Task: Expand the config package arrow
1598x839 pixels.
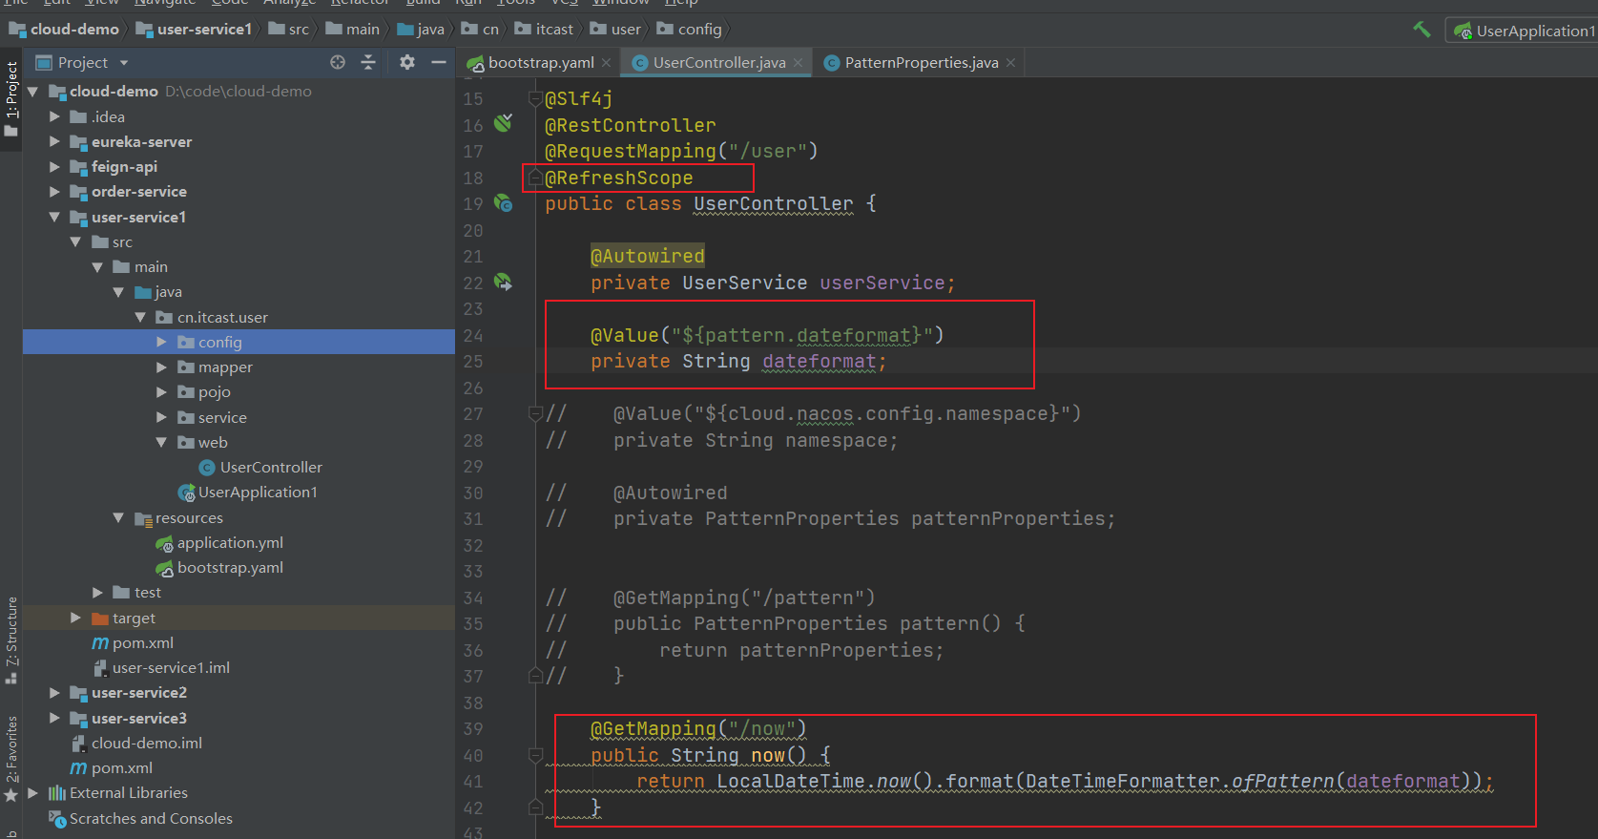Action: pos(161,342)
